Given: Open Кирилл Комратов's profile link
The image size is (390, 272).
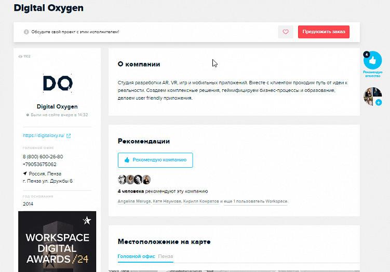Looking at the screenshot, I should (x=201, y=201).
